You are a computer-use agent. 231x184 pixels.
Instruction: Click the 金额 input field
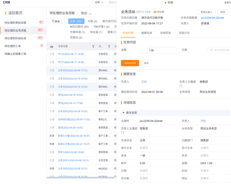click(x=162, y=50)
